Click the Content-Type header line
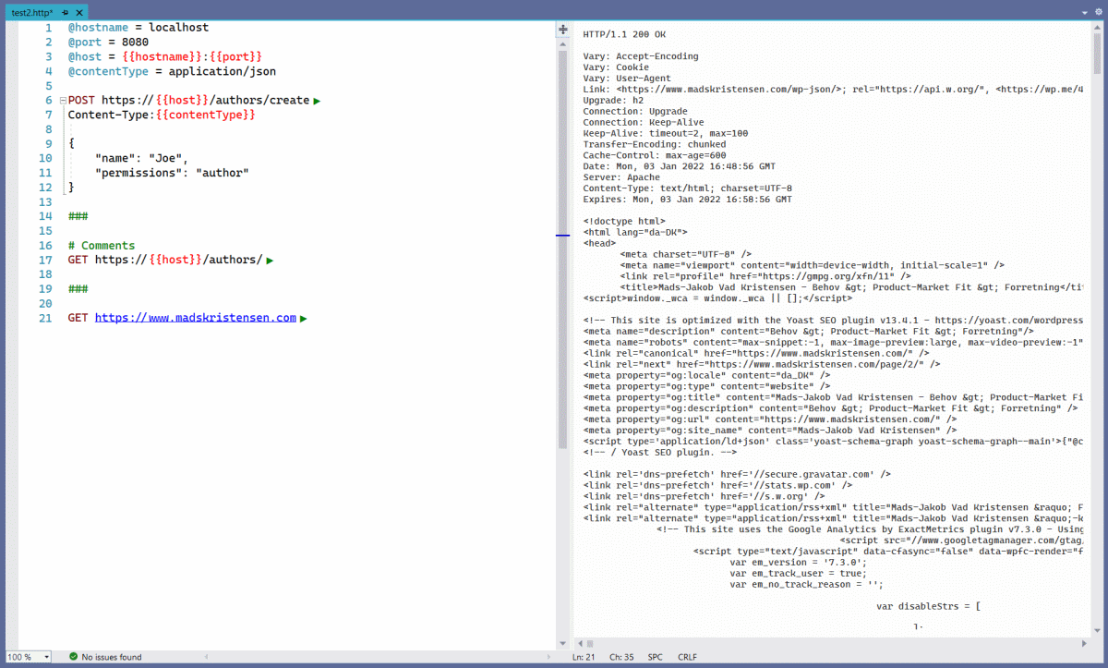1108x668 pixels. click(162, 115)
